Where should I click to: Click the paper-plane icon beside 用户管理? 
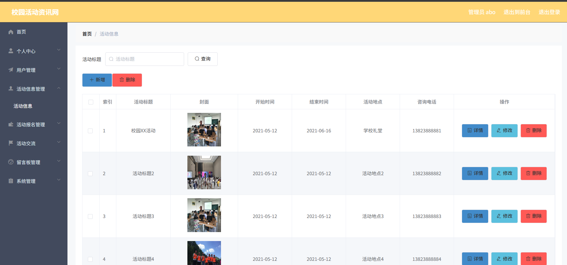(x=11, y=70)
